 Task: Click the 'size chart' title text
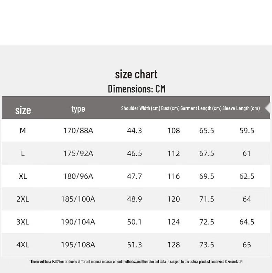pos(136,74)
